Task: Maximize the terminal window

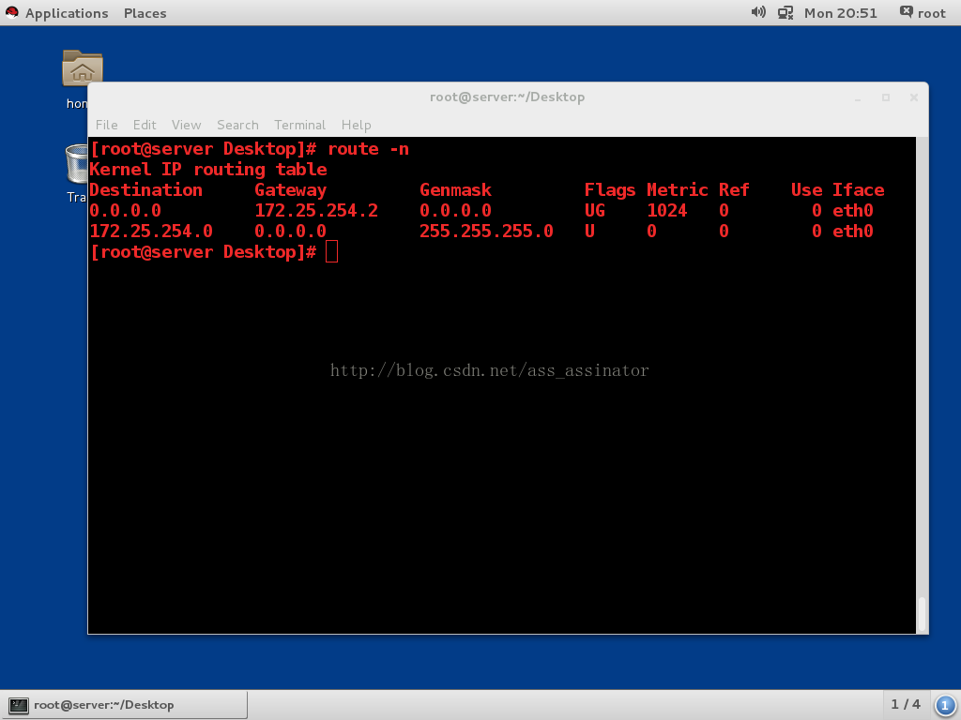Action: pyautogui.click(x=886, y=97)
